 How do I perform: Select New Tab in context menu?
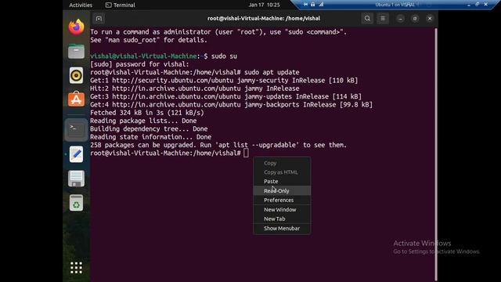tap(282, 219)
